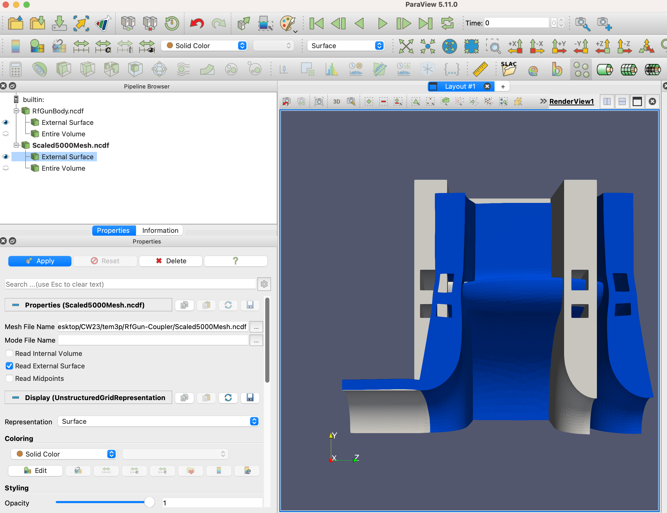Open the toolbar Surface representation dropdown

(x=345, y=46)
